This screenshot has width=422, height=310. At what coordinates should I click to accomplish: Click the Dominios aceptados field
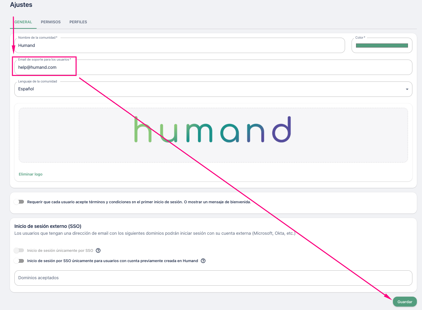[213, 278]
